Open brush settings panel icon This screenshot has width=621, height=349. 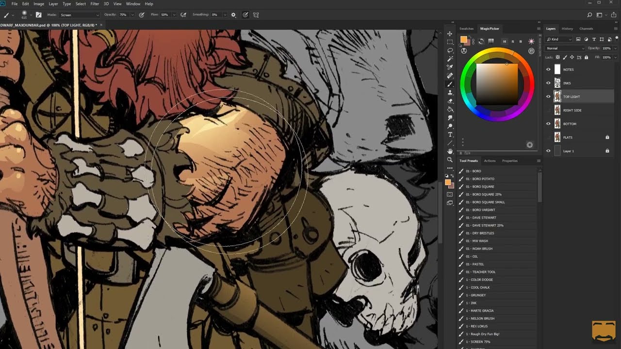tap(38, 15)
